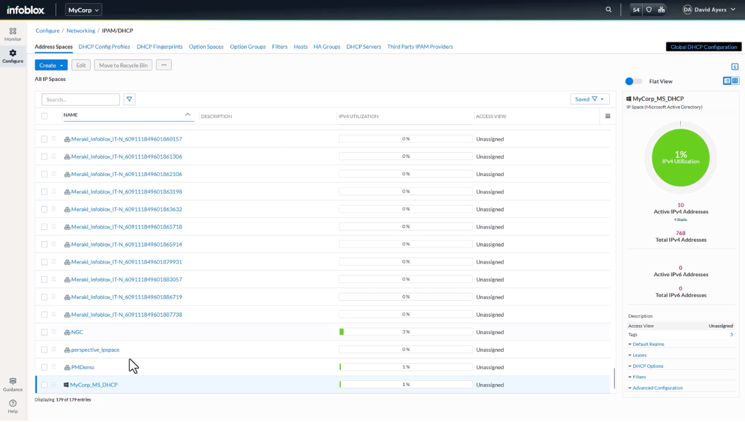Click the network hierarchy icon beside the shield
Viewport: 745px width, 422px height.
pyautogui.click(x=661, y=10)
